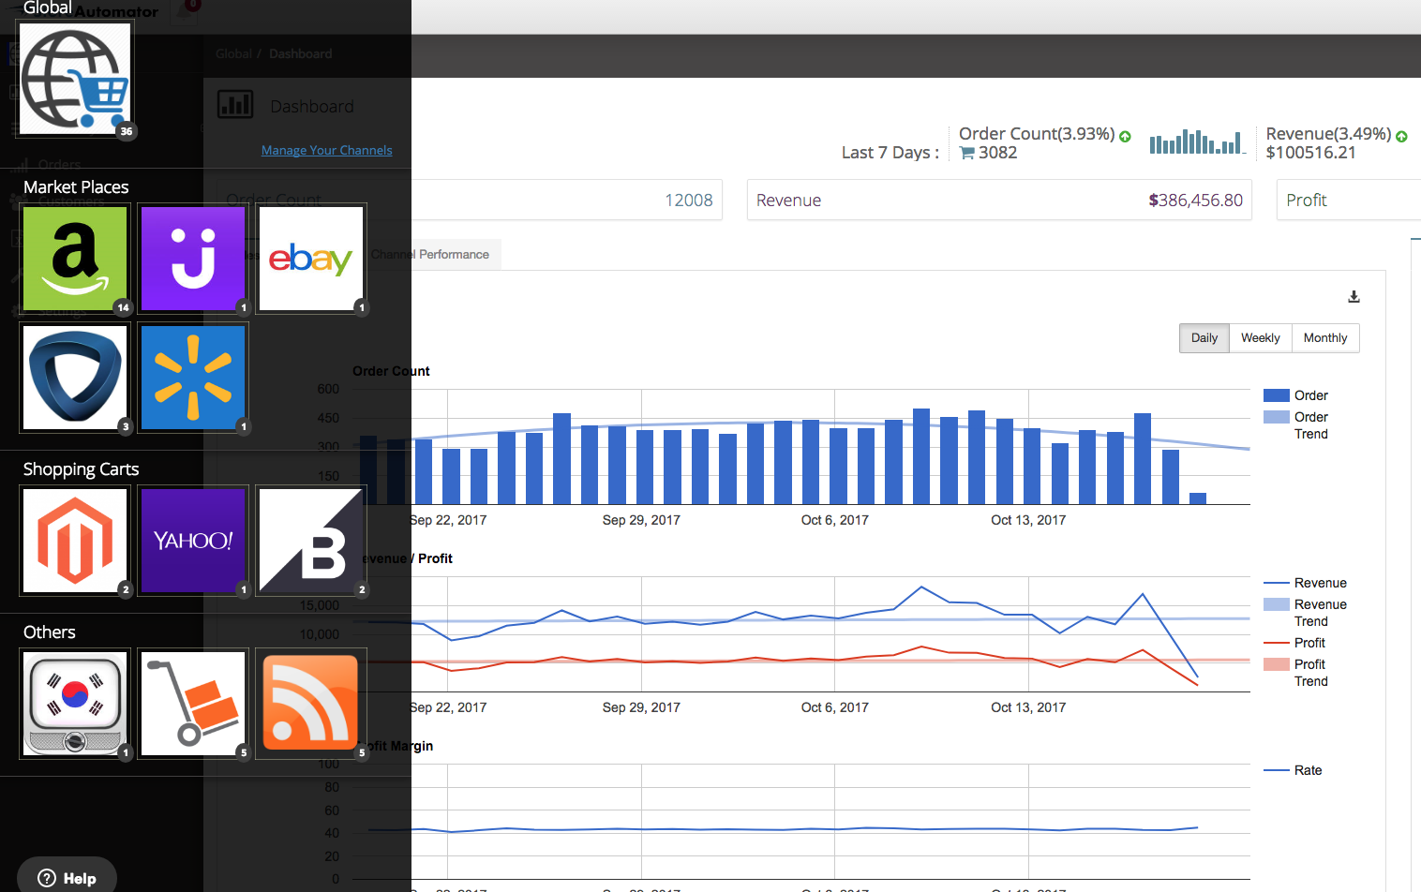Viewport: 1421px width, 892px height.
Task: Follow the Manage Your Channels link
Action: coord(326,150)
